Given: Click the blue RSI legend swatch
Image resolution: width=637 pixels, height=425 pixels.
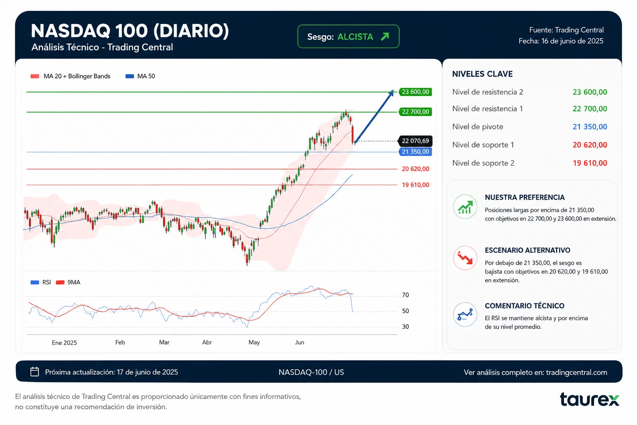Looking at the screenshot, I should pyautogui.click(x=35, y=282).
